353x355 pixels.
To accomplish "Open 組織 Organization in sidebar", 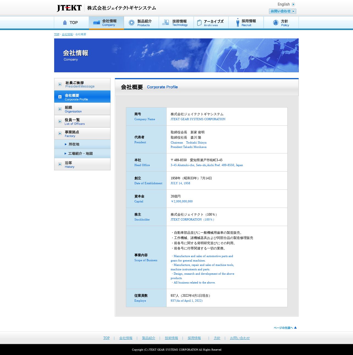I will coord(82,109).
